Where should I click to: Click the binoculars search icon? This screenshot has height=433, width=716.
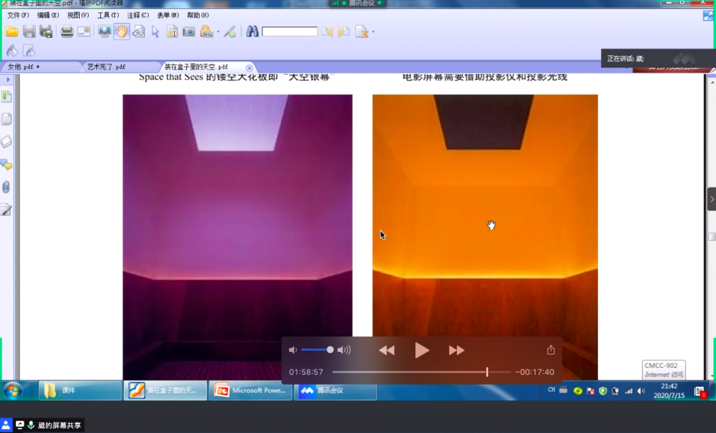pos(252,31)
